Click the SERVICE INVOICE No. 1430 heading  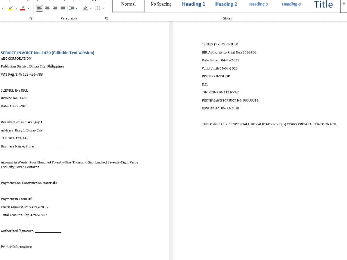(x=48, y=53)
